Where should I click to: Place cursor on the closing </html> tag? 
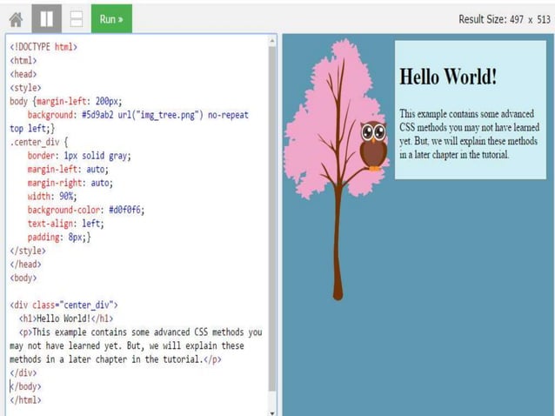pos(25,399)
